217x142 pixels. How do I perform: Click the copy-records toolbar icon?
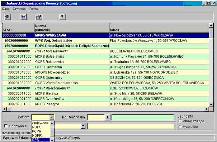coord(23,17)
